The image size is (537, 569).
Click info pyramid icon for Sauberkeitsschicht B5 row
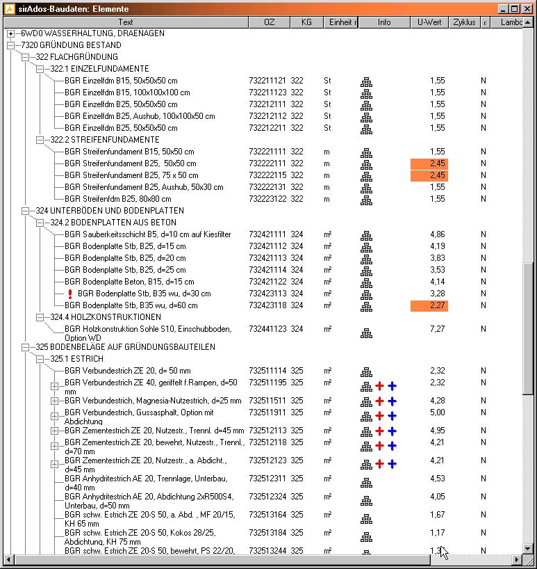(x=366, y=235)
